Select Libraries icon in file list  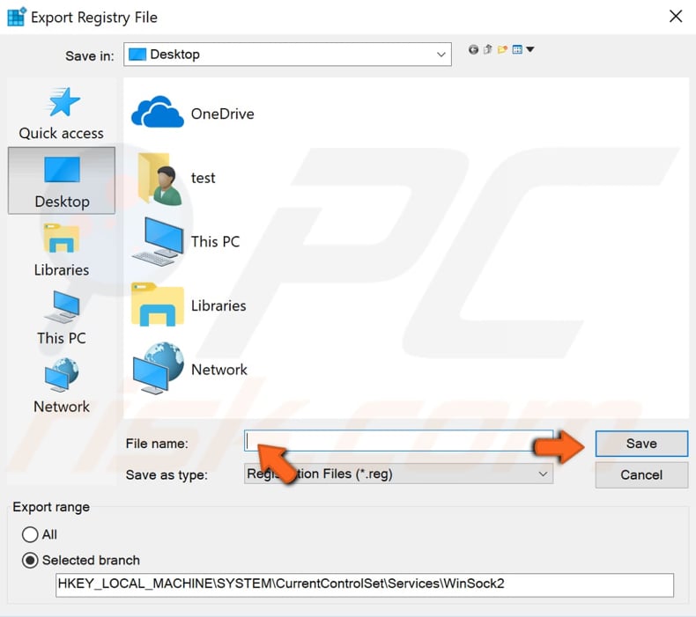pos(158,305)
